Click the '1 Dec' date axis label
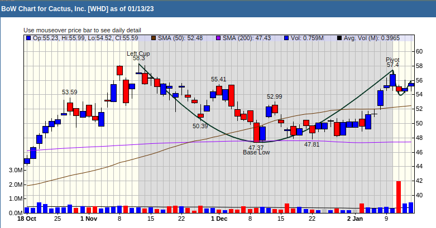 tap(219, 219)
